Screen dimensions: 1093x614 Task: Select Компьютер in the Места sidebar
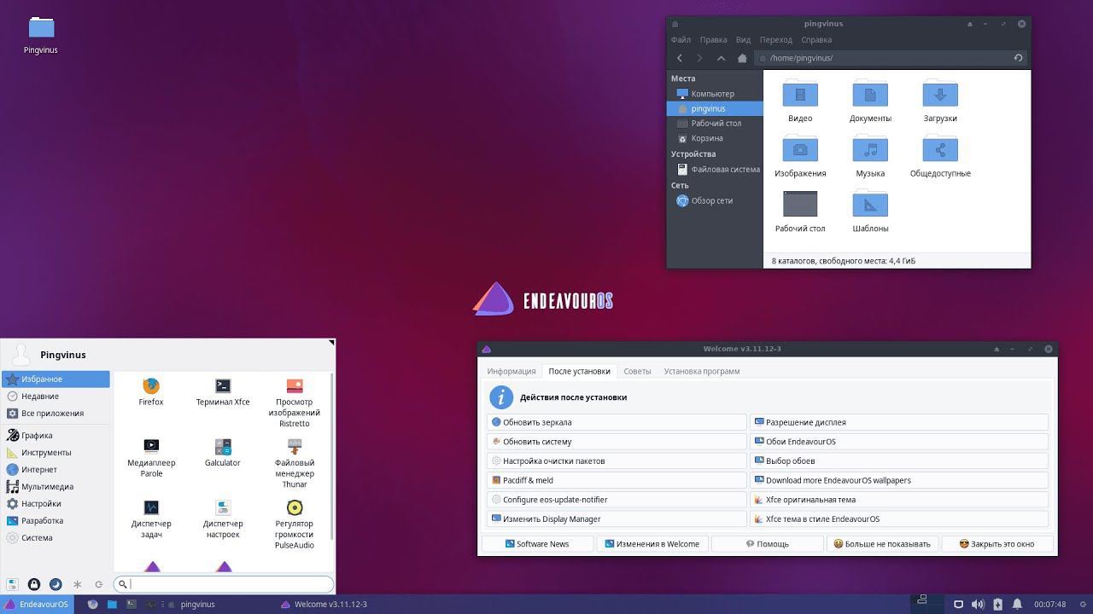pos(715,94)
